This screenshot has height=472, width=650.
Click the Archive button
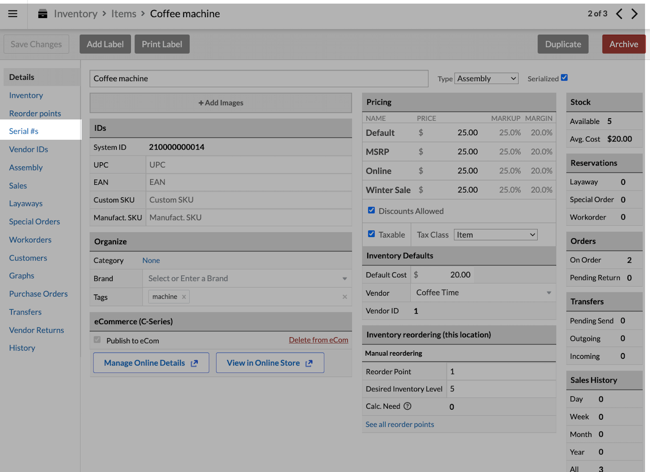click(x=623, y=44)
